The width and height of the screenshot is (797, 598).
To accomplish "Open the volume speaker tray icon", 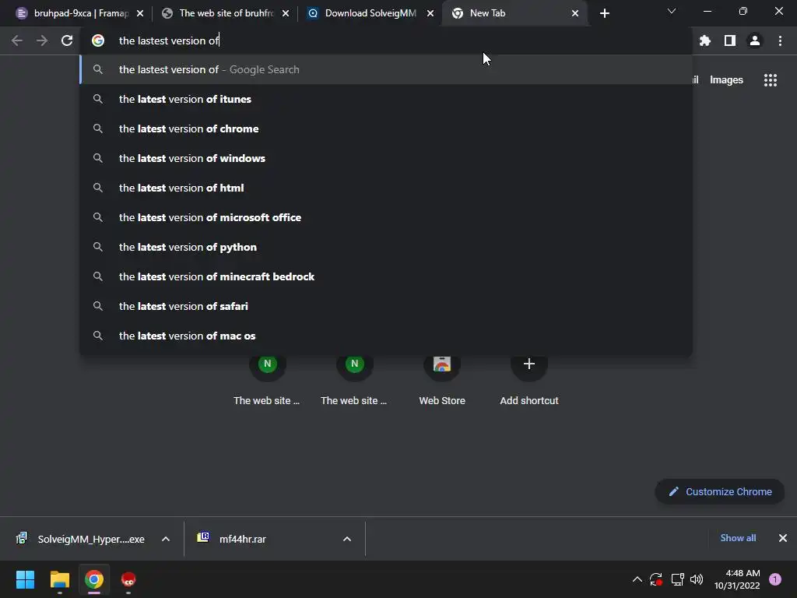I will point(697,579).
